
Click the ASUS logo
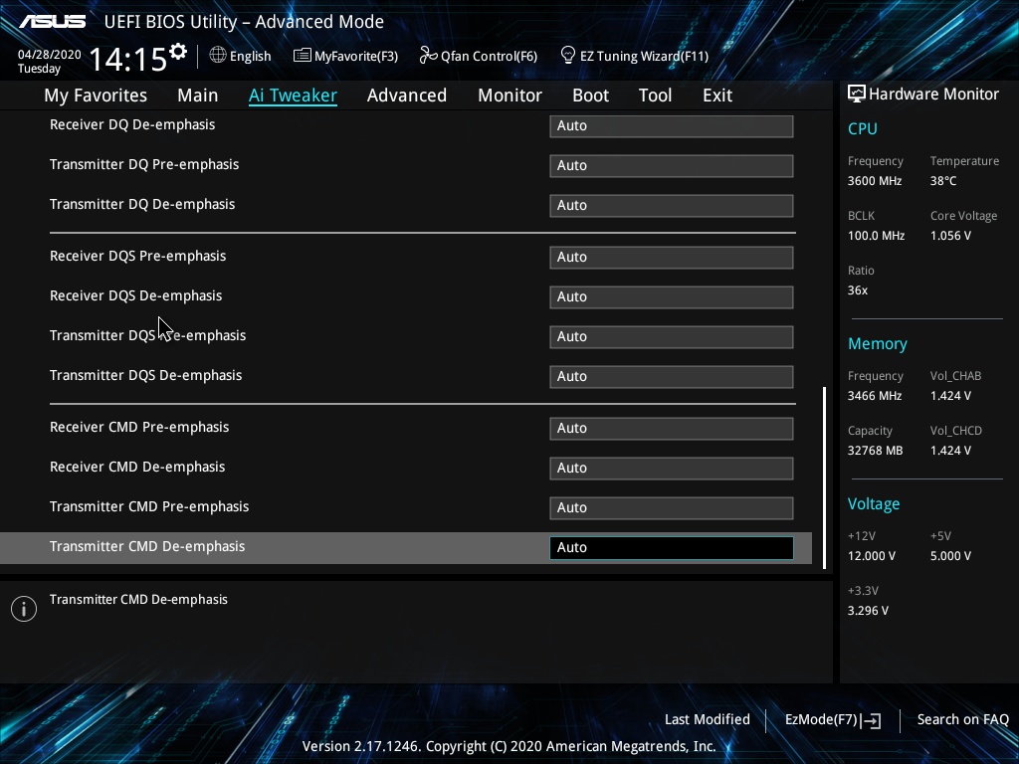(52, 22)
